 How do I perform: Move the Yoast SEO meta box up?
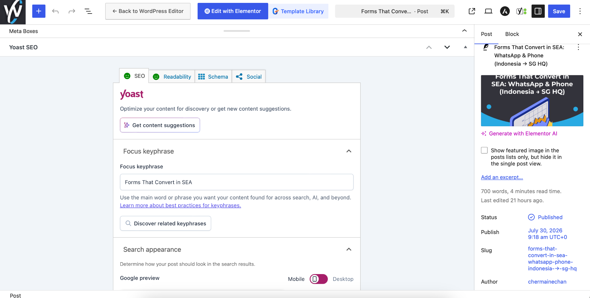tap(429, 47)
